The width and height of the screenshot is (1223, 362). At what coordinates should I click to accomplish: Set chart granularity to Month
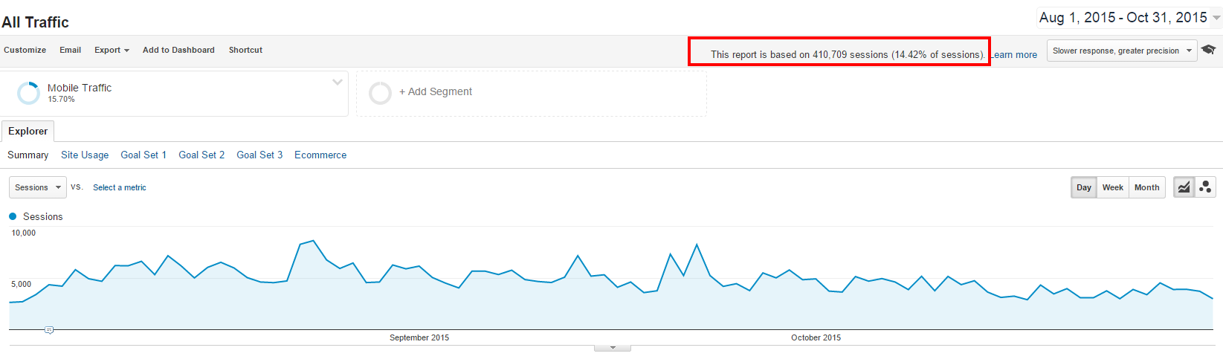[1146, 187]
